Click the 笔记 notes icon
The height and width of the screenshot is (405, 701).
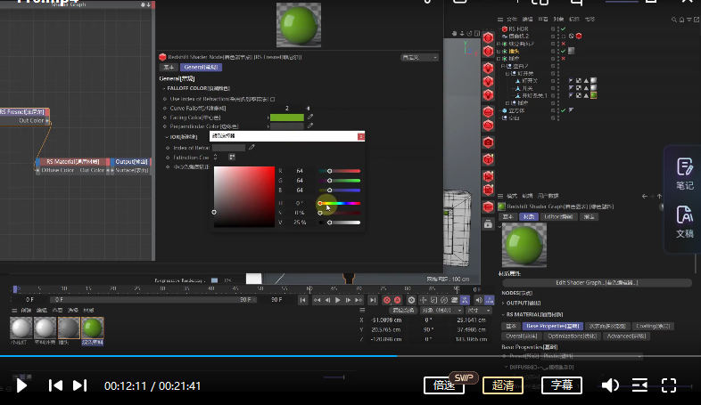tap(684, 174)
